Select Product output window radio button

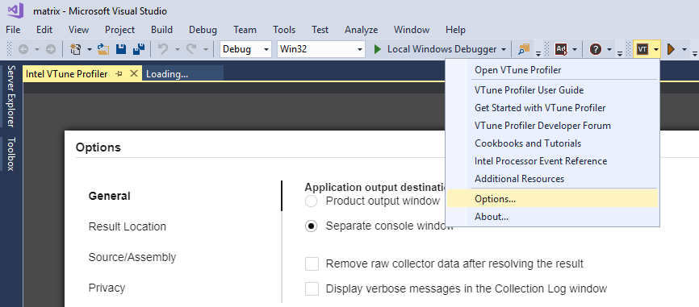point(312,201)
